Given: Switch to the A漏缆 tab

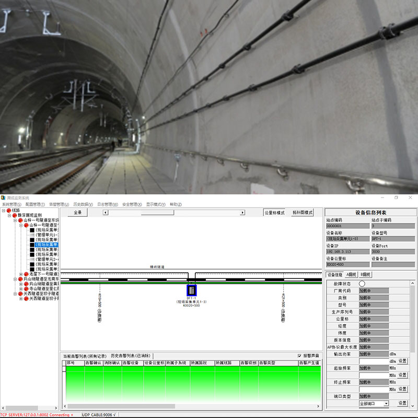Looking at the screenshot, I should [x=351, y=274].
